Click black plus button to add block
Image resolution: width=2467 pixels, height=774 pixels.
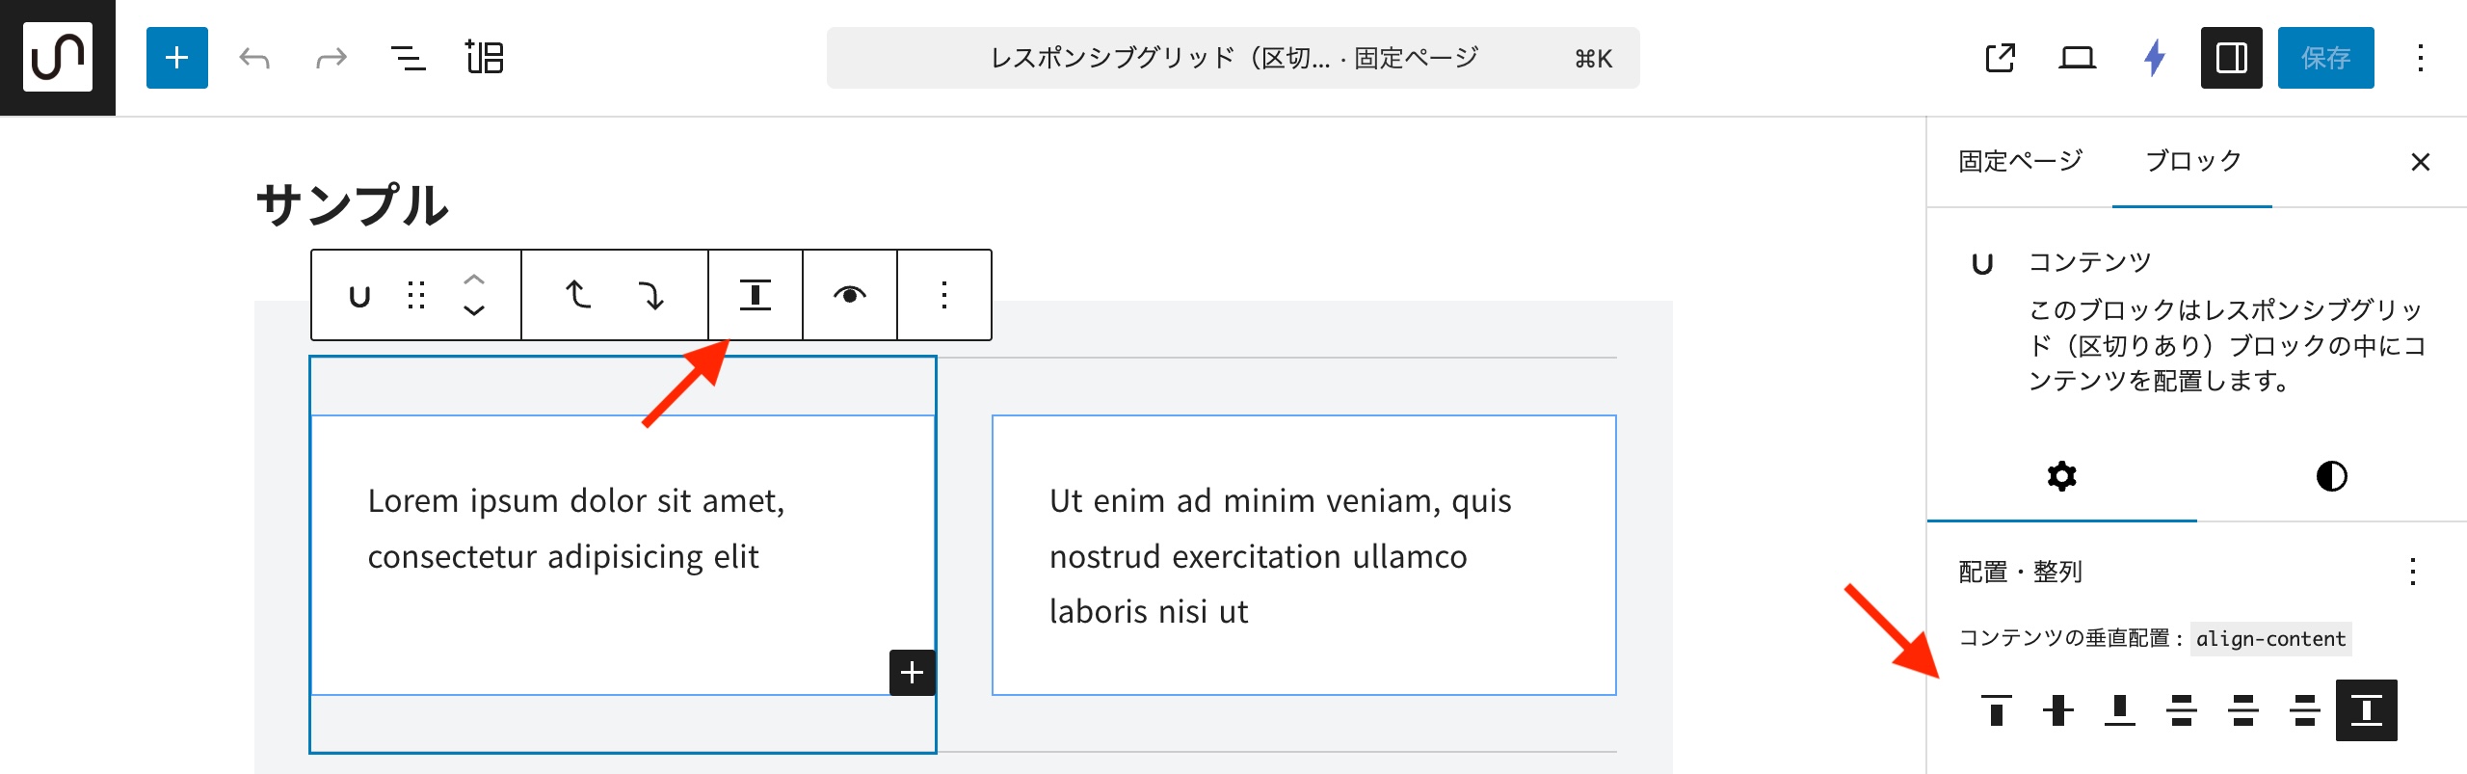pos(912,673)
